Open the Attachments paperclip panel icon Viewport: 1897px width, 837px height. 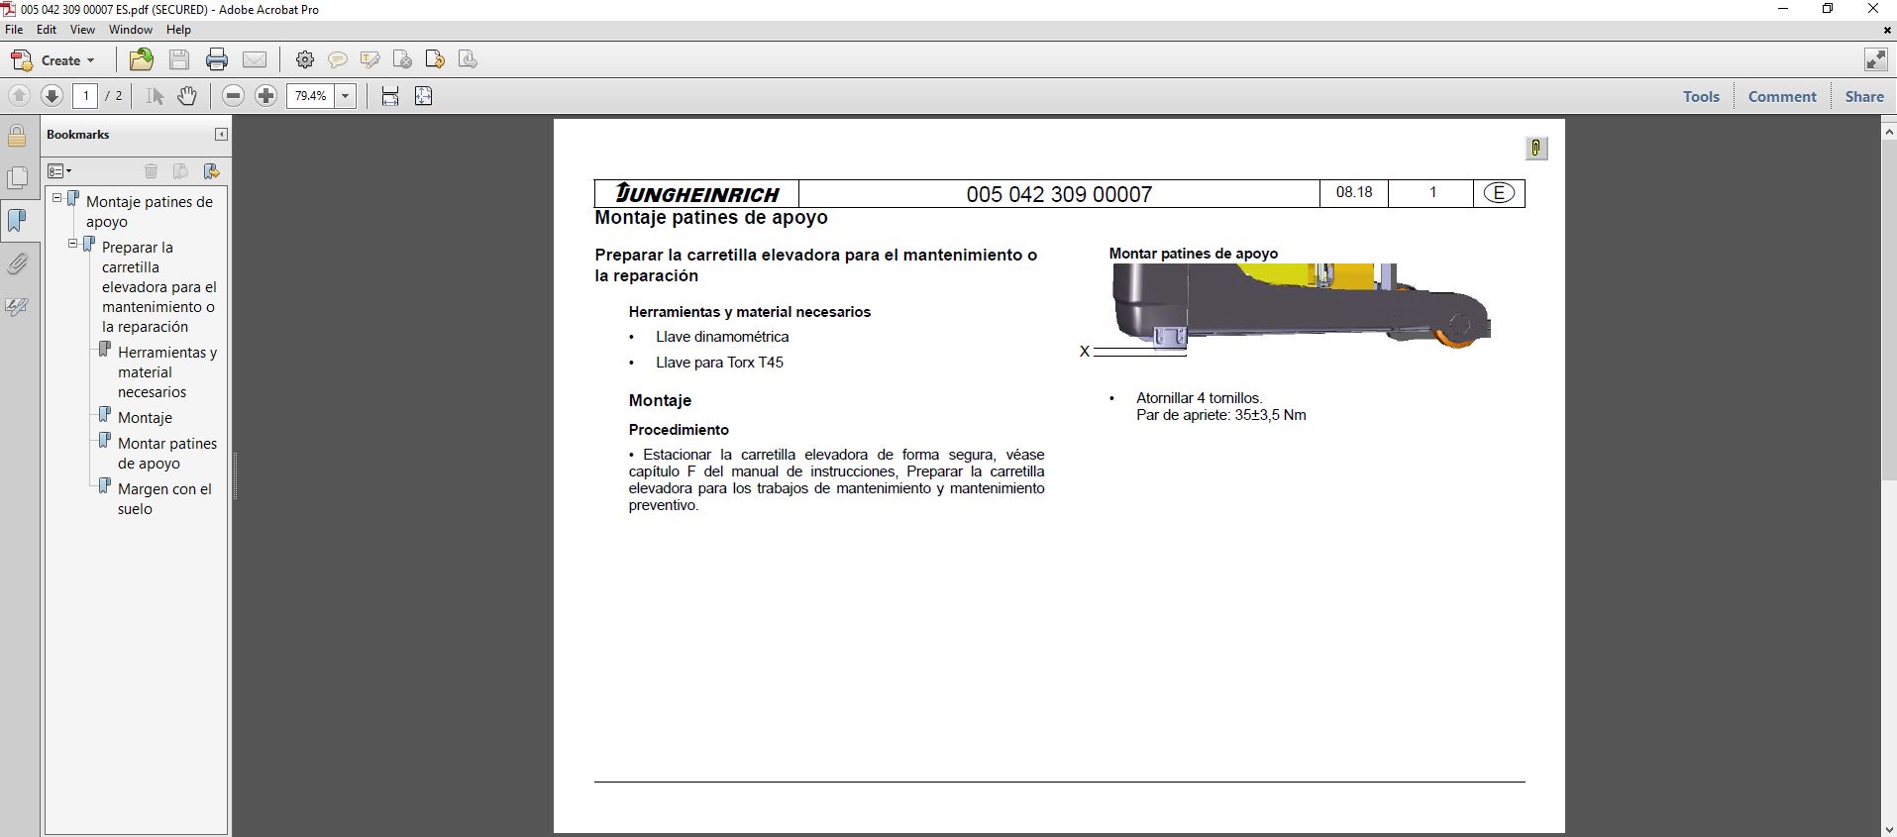coord(18,263)
